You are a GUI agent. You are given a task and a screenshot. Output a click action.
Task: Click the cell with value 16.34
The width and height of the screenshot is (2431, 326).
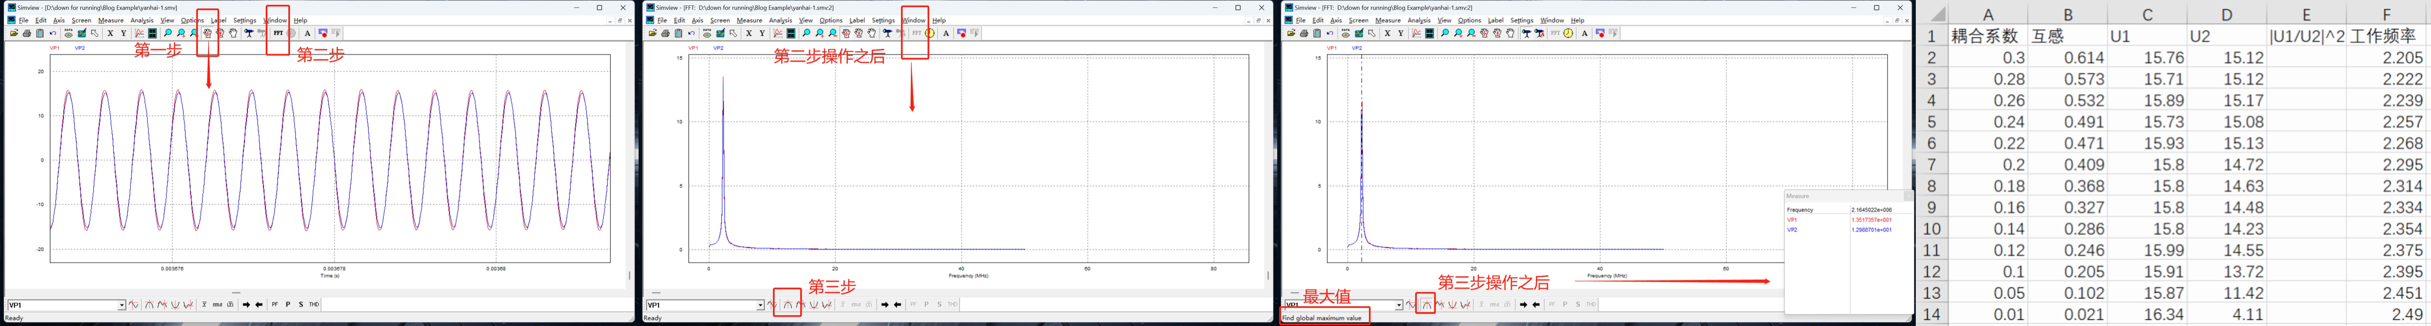pos(2147,315)
